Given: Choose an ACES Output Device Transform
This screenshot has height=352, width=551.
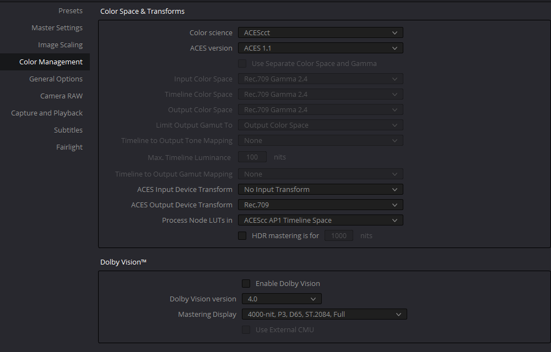Looking at the screenshot, I should tap(321, 205).
